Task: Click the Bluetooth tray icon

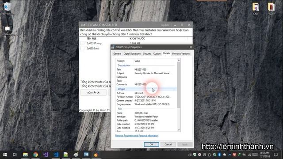Action: [x=219, y=155]
